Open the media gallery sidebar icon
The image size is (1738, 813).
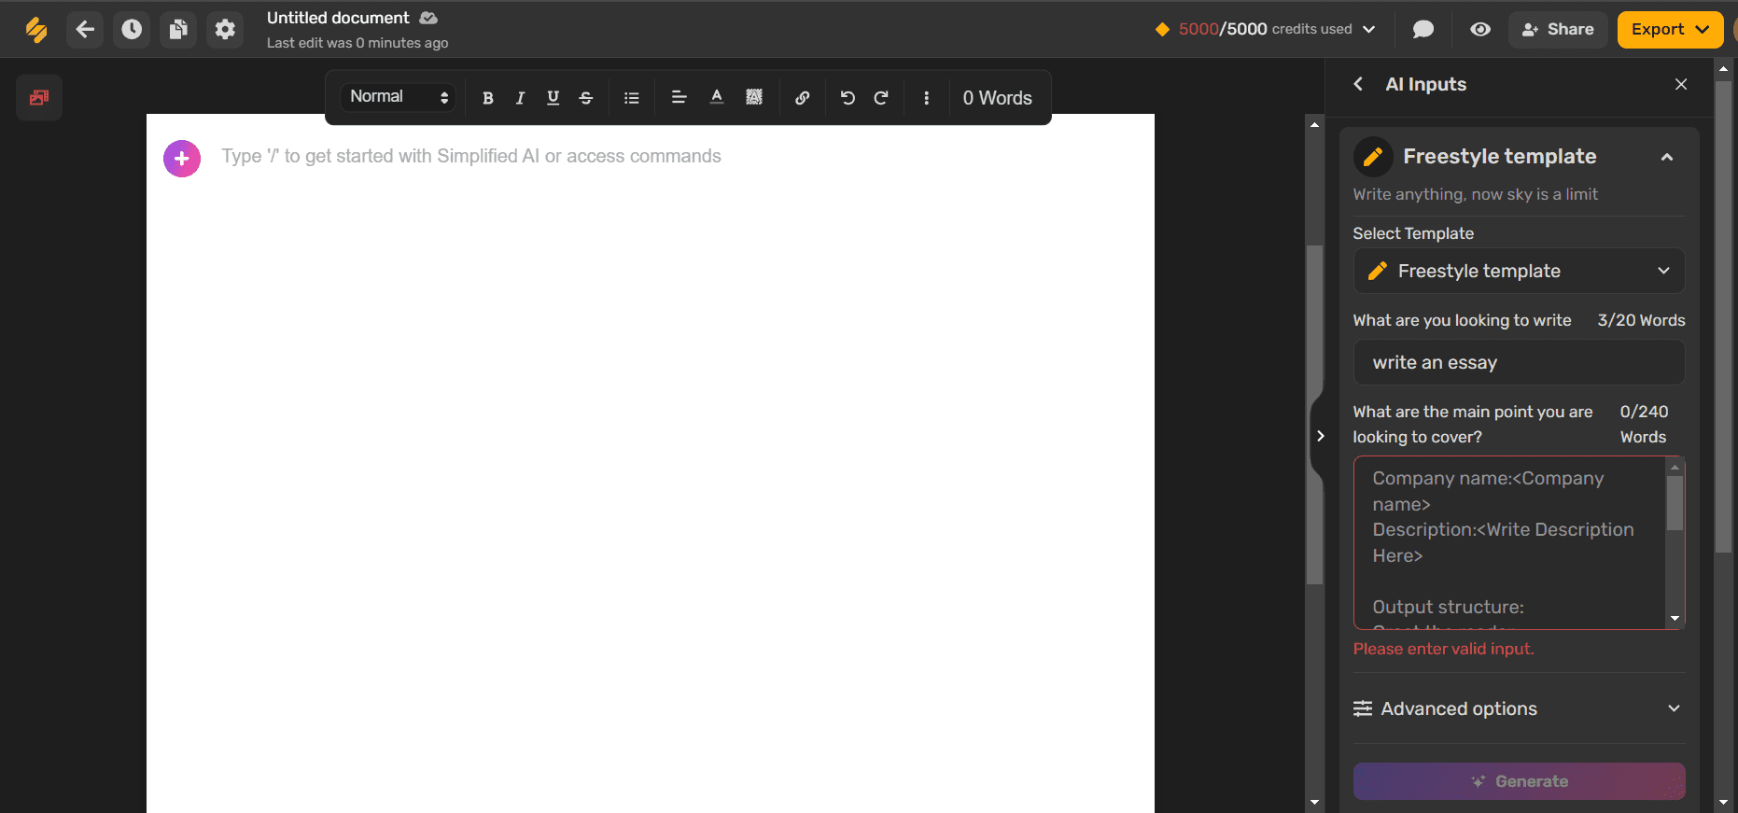(x=39, y=97)
